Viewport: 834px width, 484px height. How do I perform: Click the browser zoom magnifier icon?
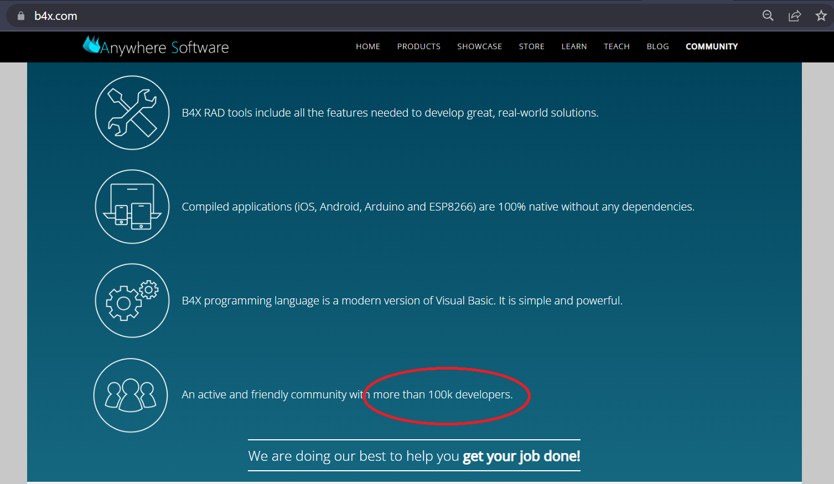[x=768, y=15]
